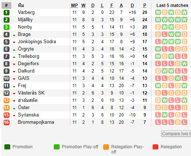Open the Brommapojkarna team link

tap(36, 122)
